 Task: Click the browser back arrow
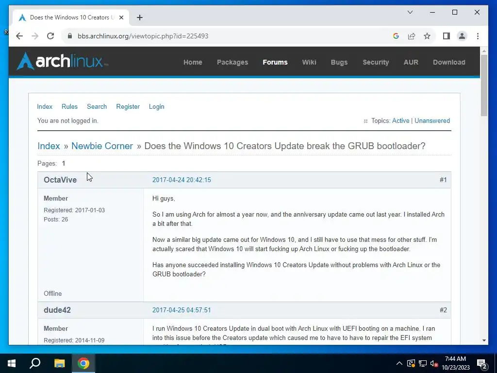click(x=19, y=36)
